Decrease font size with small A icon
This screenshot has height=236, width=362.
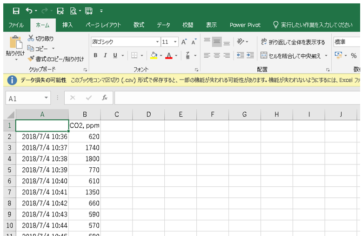[194, 42]
